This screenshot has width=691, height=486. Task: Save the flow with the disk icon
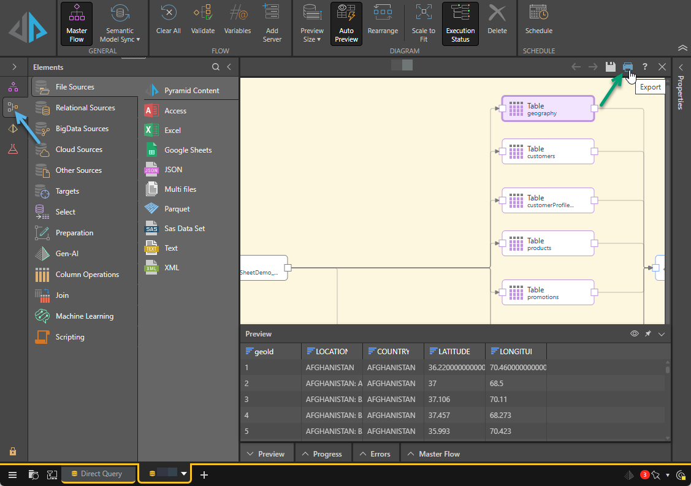610,67
